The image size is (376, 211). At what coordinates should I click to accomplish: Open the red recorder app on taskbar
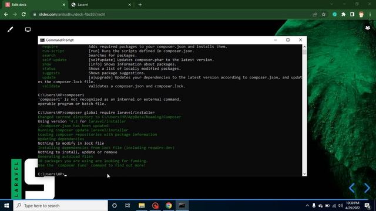point(155,206)
